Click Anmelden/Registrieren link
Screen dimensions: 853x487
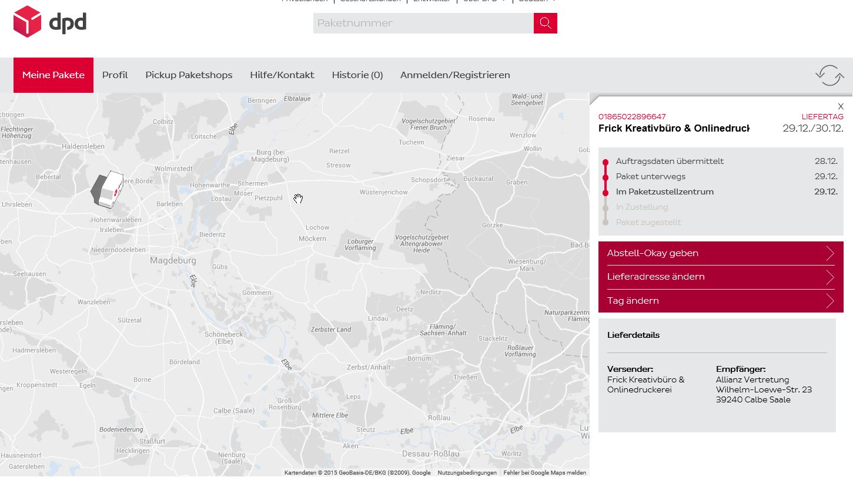(x=455, y=75)
